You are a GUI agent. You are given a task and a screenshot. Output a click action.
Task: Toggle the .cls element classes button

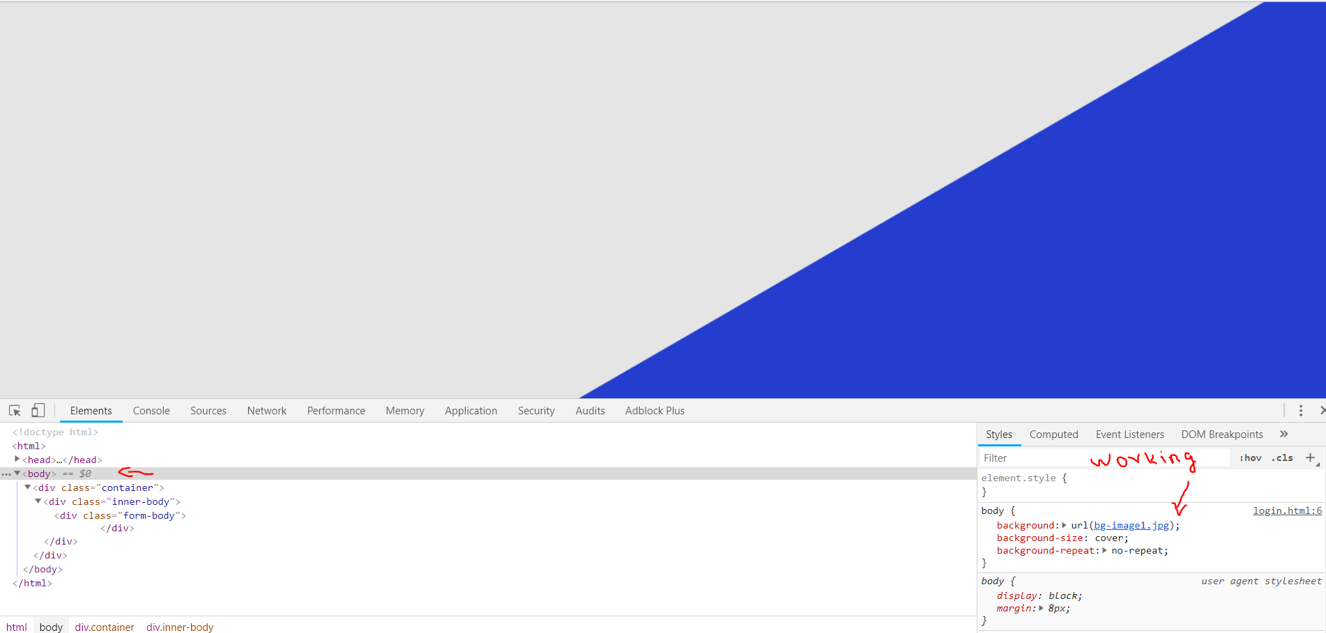click(x=1282, y=458)
